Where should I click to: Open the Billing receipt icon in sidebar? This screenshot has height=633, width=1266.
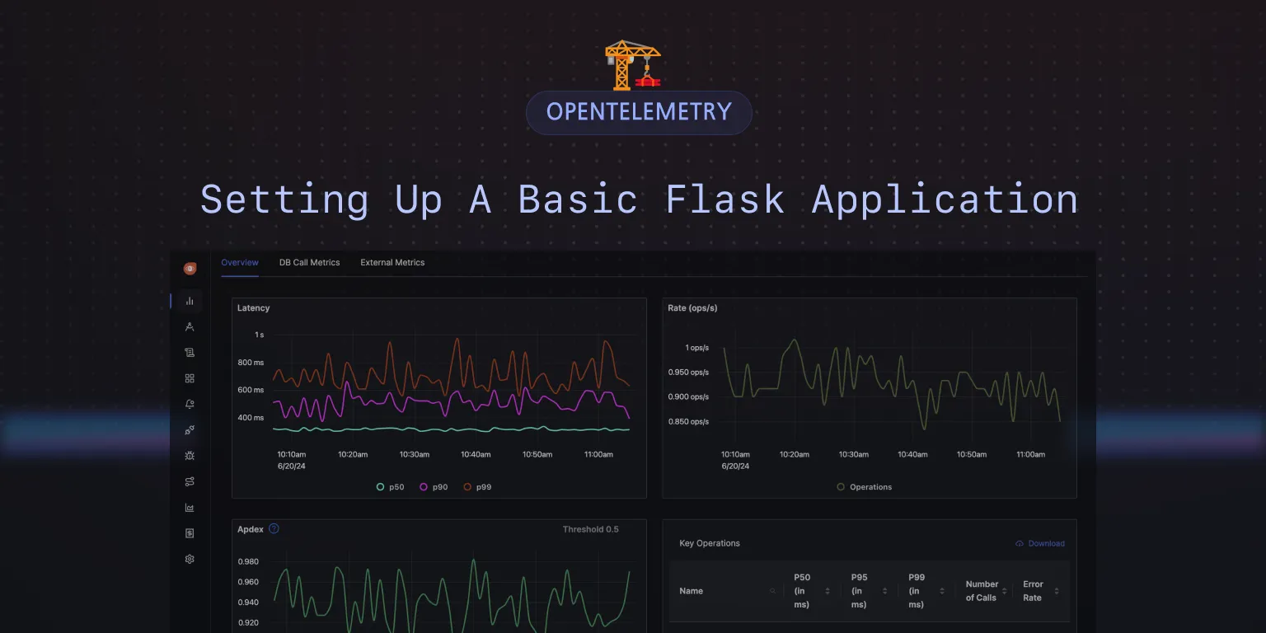190,533
